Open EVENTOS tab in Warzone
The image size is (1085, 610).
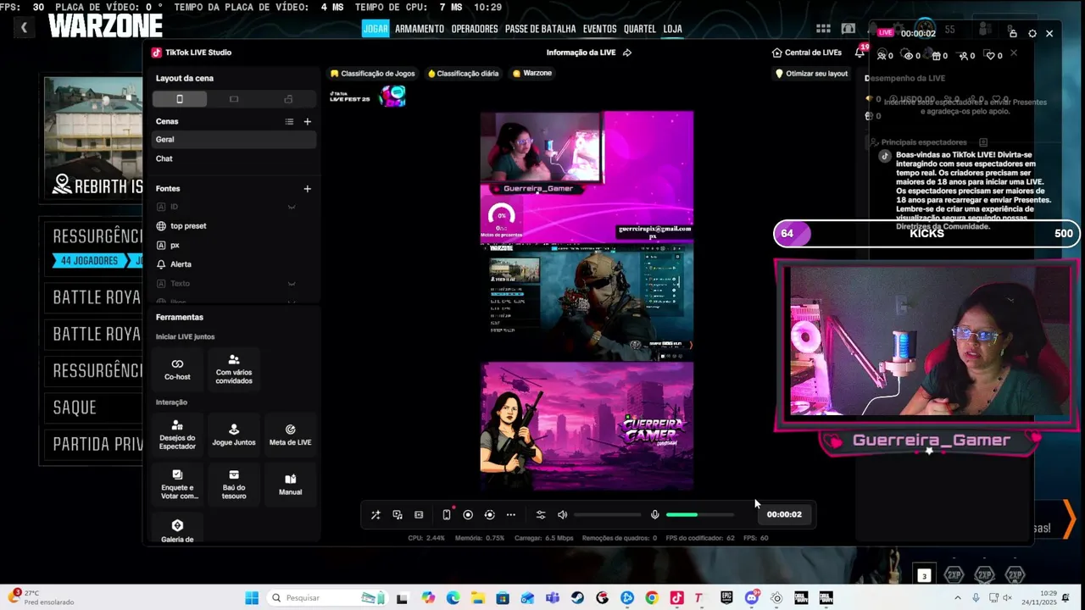(x=600, y=29)
